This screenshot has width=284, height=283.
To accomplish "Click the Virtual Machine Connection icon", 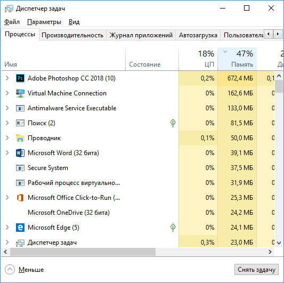I will pos(20,93).
